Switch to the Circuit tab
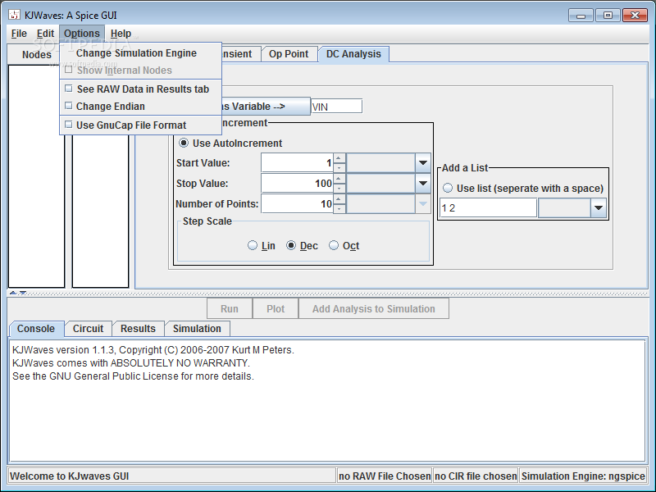The image size is (656, 492). pyautogui.click(x=88, y=329)
